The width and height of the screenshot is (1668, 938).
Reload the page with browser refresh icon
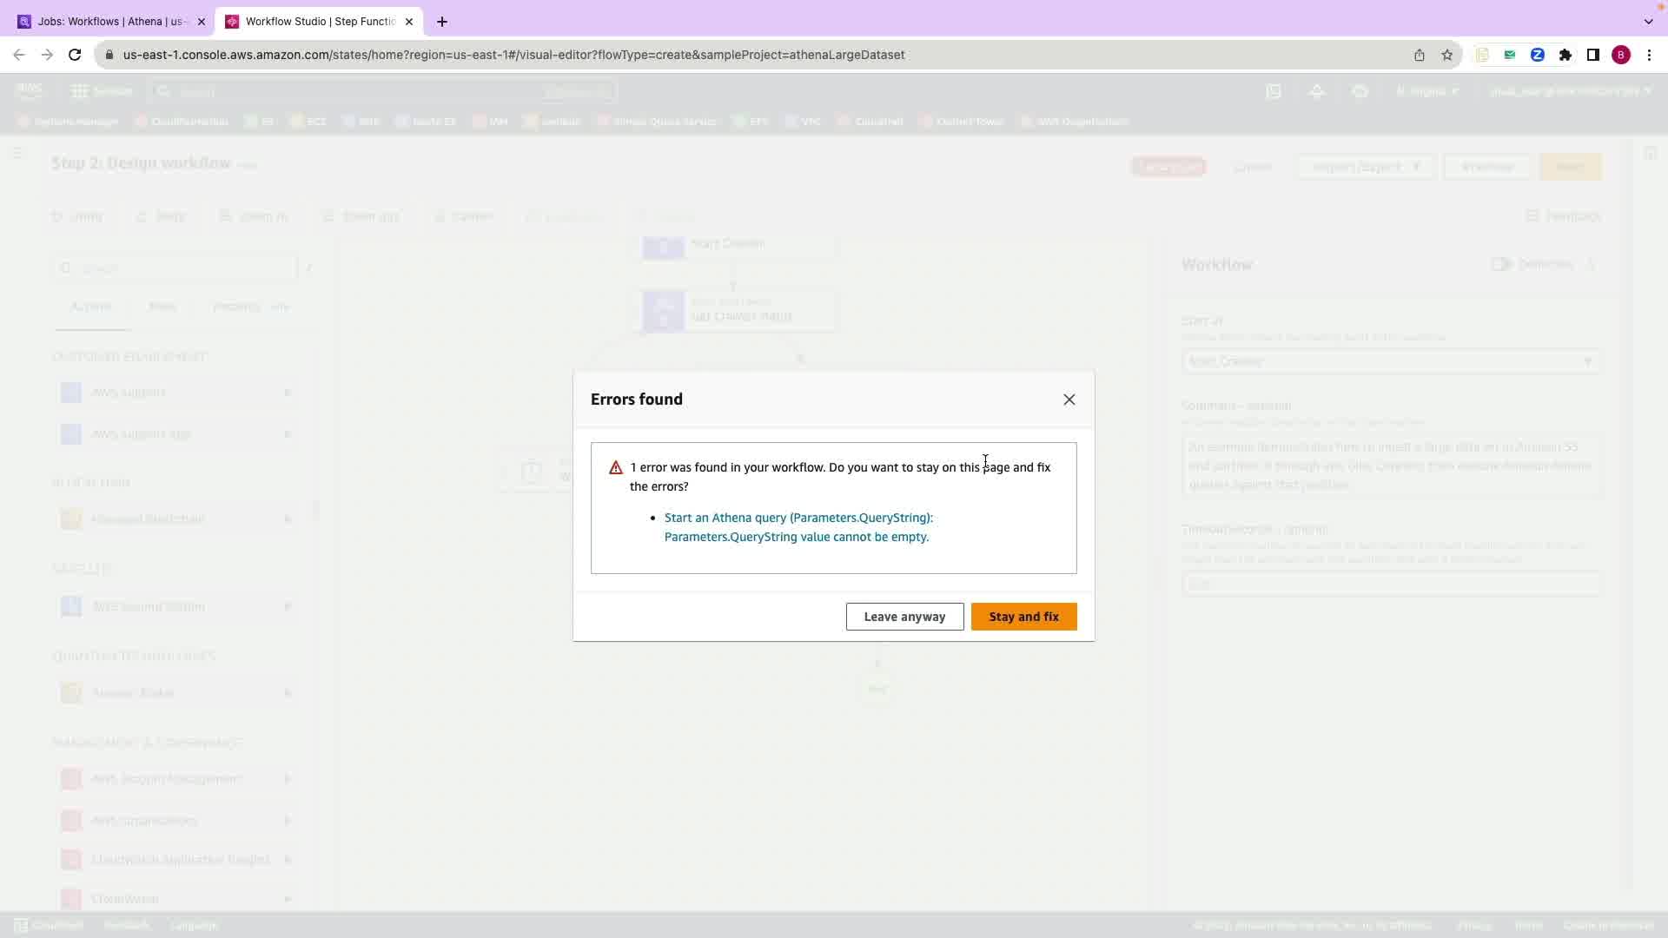coord(75,55)
